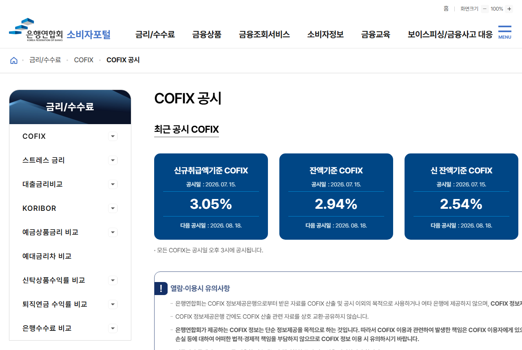Select the 신 잔액기준 COFIX card
522x350 pixels.
(461, 197)
